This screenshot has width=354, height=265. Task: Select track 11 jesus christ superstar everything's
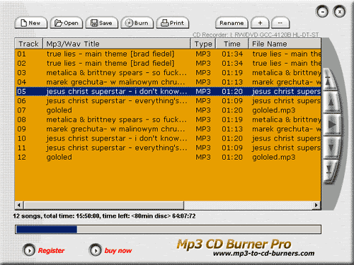(168, 148)
